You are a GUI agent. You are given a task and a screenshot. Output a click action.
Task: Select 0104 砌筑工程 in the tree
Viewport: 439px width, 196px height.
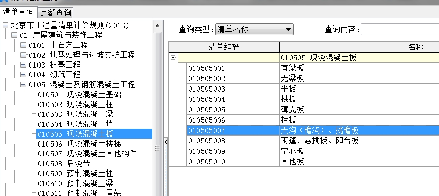tap(54, 75)
